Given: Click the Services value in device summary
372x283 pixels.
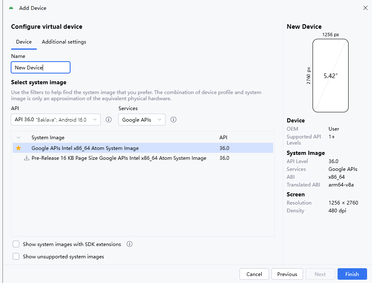Looking at the screenshot, I should point(343,169).
